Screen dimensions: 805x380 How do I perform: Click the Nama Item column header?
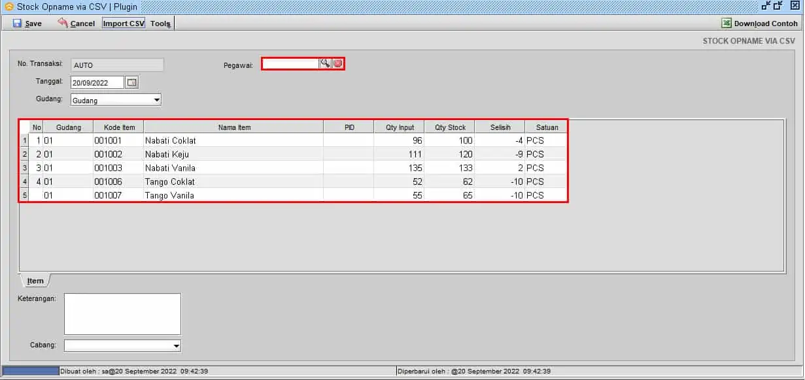click(234, 127)
